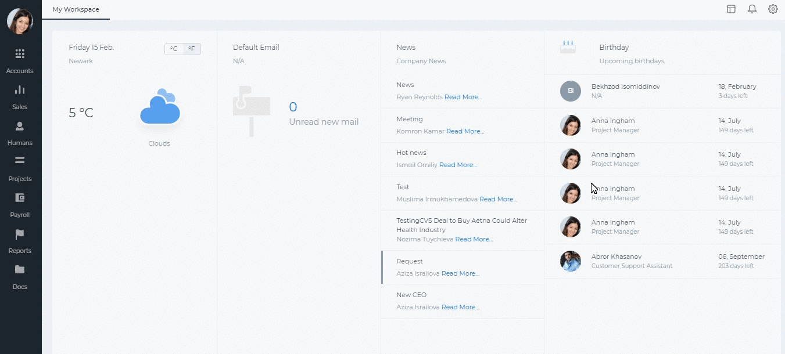
Task: Open Read More for Ryan Reynolds' news
Action: point(463,97)
